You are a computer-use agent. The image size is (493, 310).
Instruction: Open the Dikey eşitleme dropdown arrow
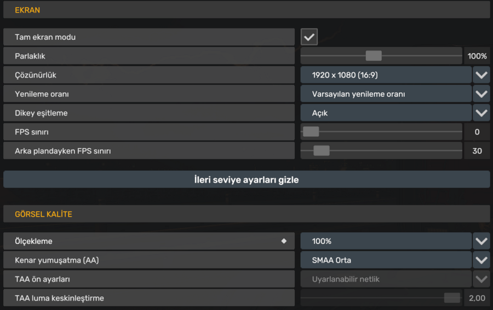coord(481,113)
